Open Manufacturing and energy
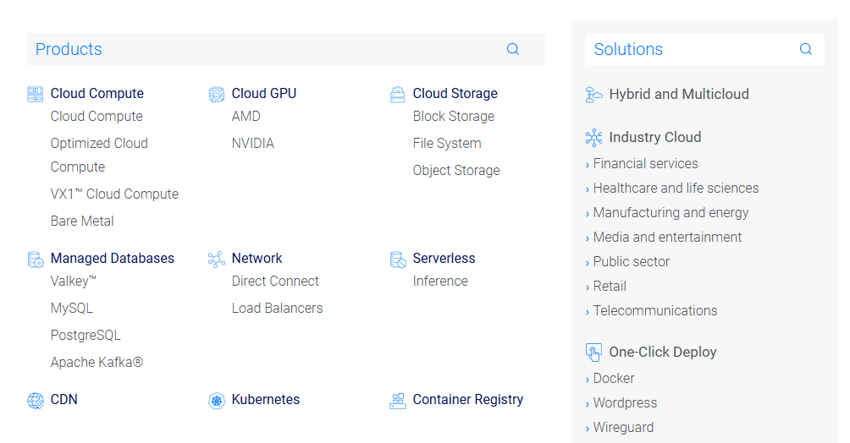The image size is (850, 443). click(x=671, y=213)
